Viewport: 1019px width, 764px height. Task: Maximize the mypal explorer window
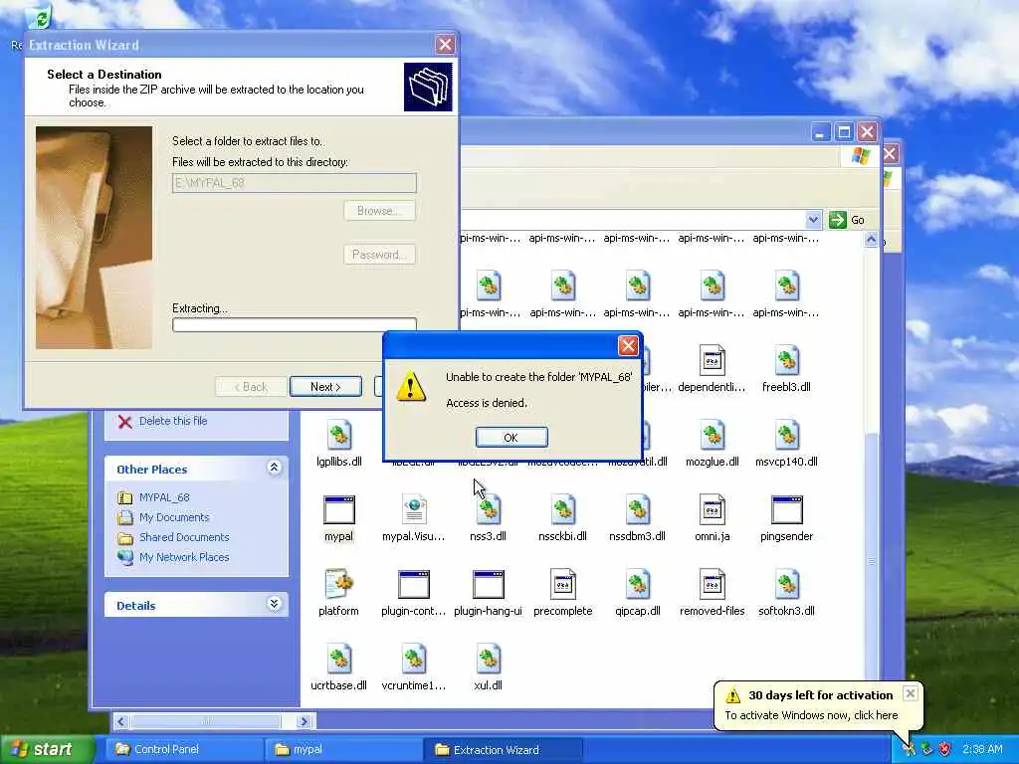pos(844,132)
